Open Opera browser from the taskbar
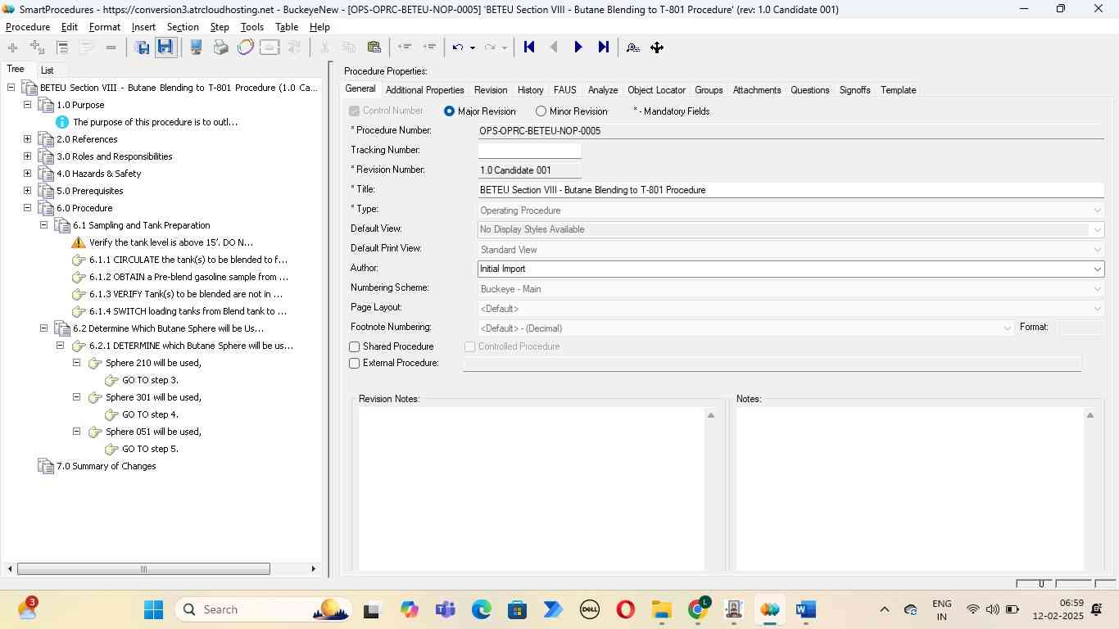 [x=625, y=609]
